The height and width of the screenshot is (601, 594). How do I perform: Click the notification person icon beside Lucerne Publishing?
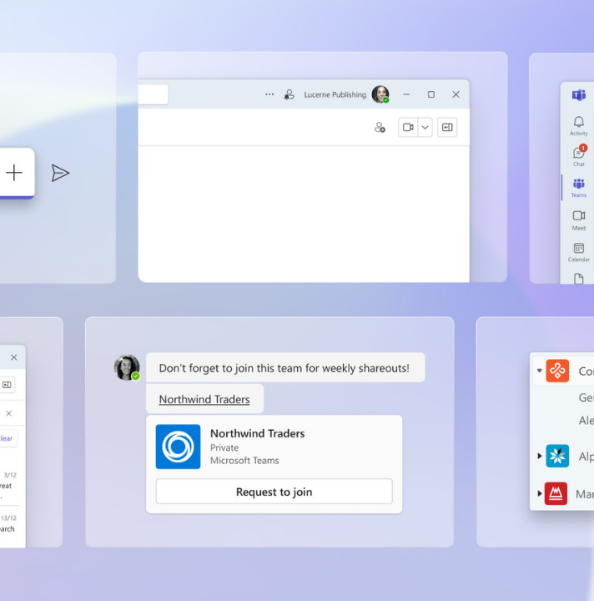(x=289, y=94)
